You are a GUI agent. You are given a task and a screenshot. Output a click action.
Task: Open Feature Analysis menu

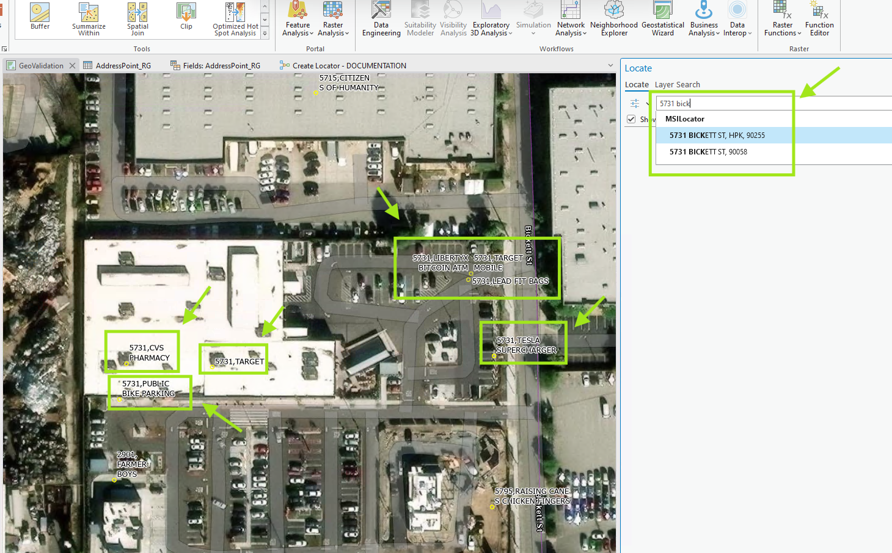[298, 19]
